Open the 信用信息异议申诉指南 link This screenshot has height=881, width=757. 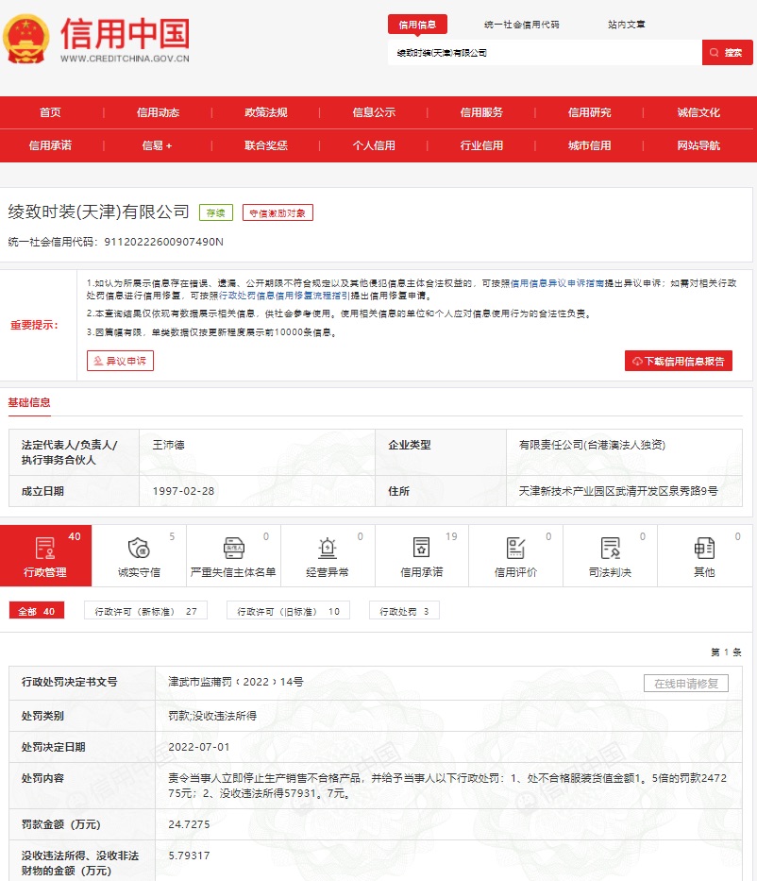pos(557,283)
